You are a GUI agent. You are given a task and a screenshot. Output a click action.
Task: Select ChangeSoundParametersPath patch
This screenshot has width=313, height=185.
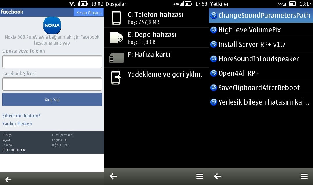261,15
